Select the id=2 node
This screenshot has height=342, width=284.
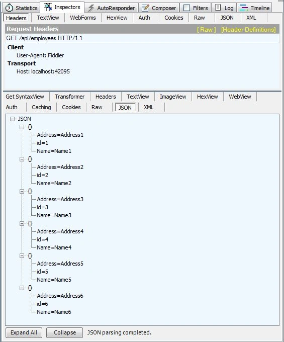pyautogui.click(x=43, y=175)
